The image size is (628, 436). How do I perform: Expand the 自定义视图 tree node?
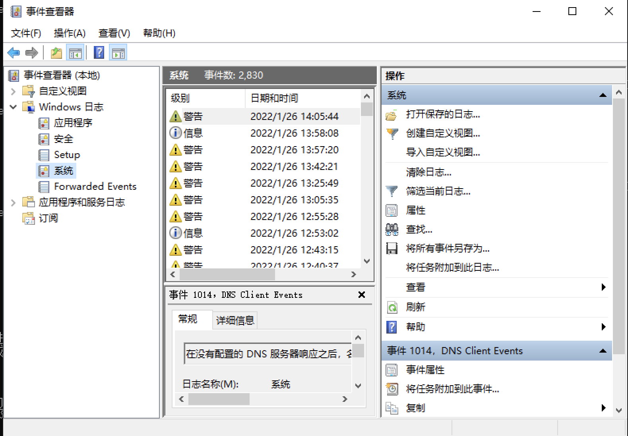pyautogui.click(x=13, y=91)
